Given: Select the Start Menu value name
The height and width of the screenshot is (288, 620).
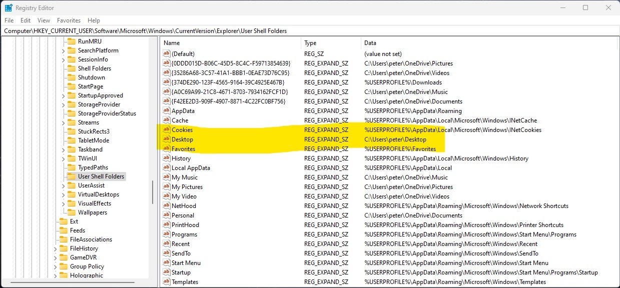Looking at the screenshot, I should click(x=186, y=263).
